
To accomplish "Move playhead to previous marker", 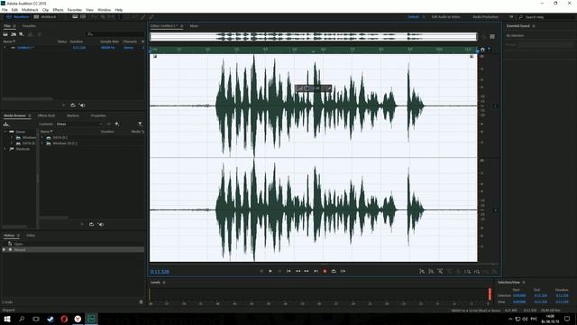I will coord(288,271).
